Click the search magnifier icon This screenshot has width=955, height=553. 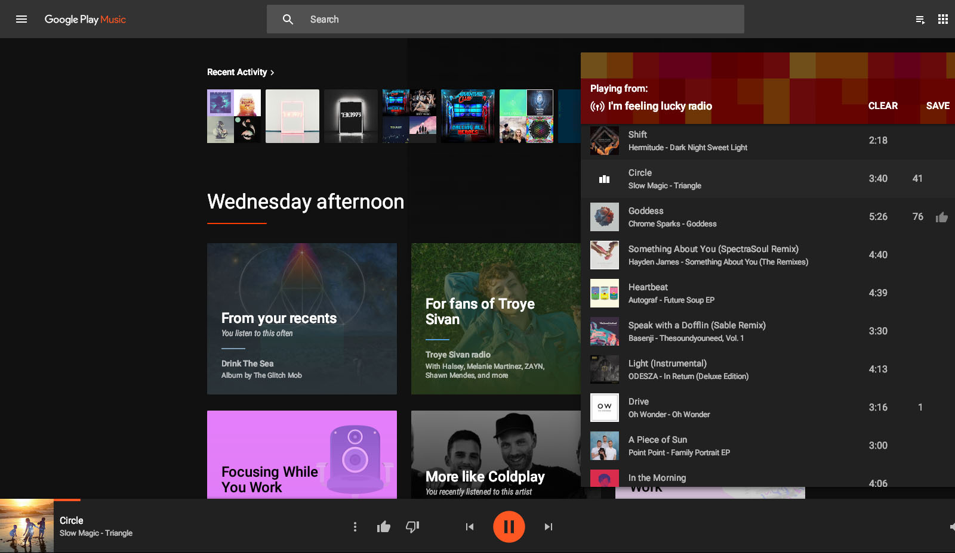[288, 19]
